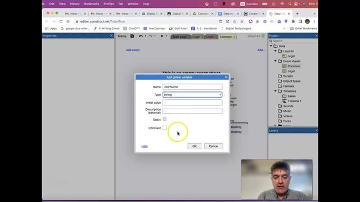Open the Bookmarks menu in the menu bar
The height and width of the screenshot is (202, 360).
92,4
